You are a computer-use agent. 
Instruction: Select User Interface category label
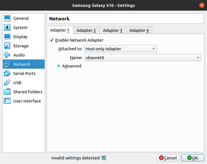pos(27,101)
